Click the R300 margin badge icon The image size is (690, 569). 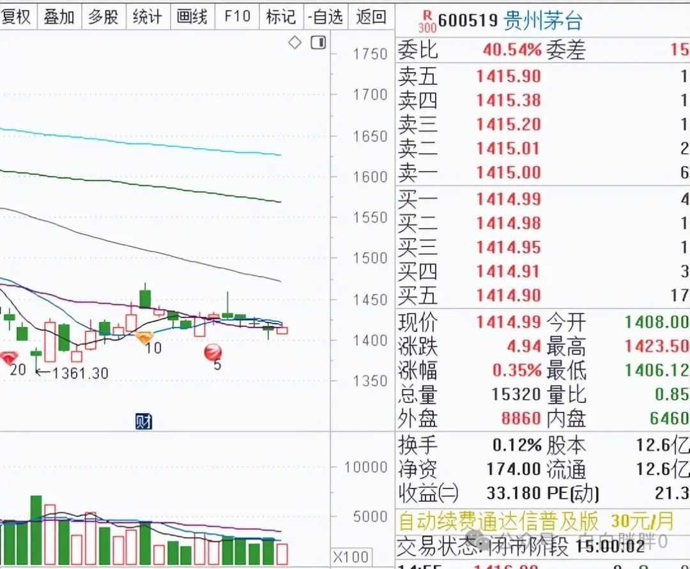point(427,23)
